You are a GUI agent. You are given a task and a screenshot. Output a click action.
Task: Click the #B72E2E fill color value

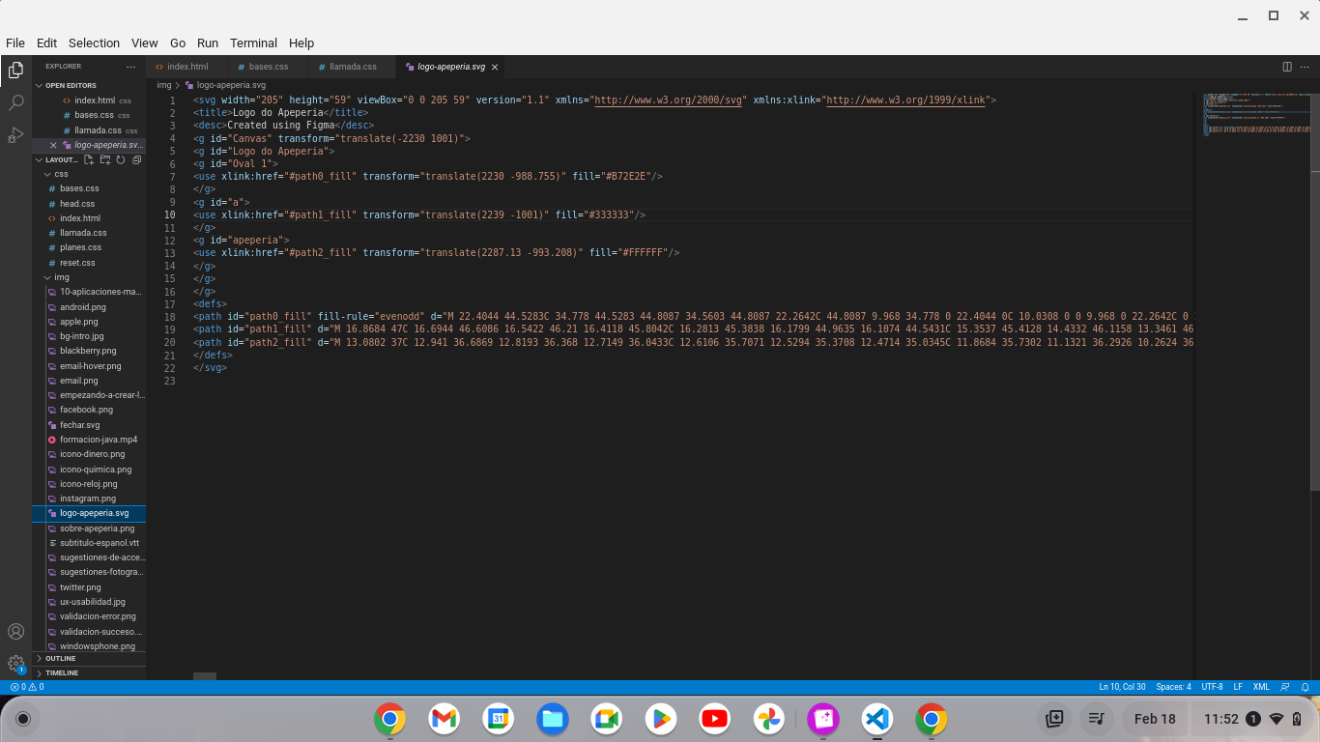(628, 177)
